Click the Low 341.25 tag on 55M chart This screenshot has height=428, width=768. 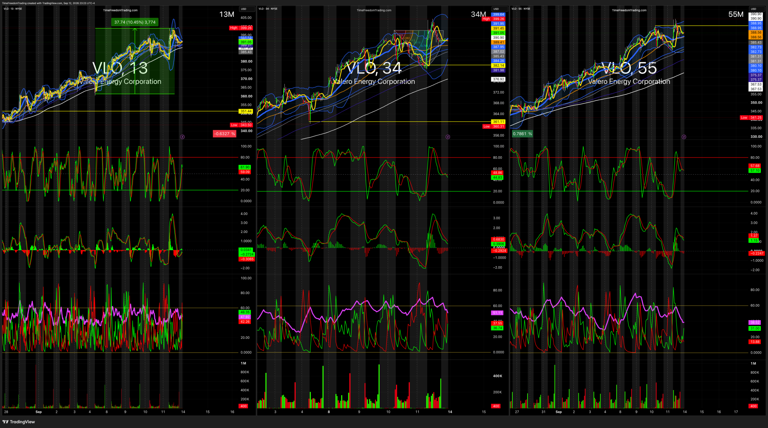751,118
